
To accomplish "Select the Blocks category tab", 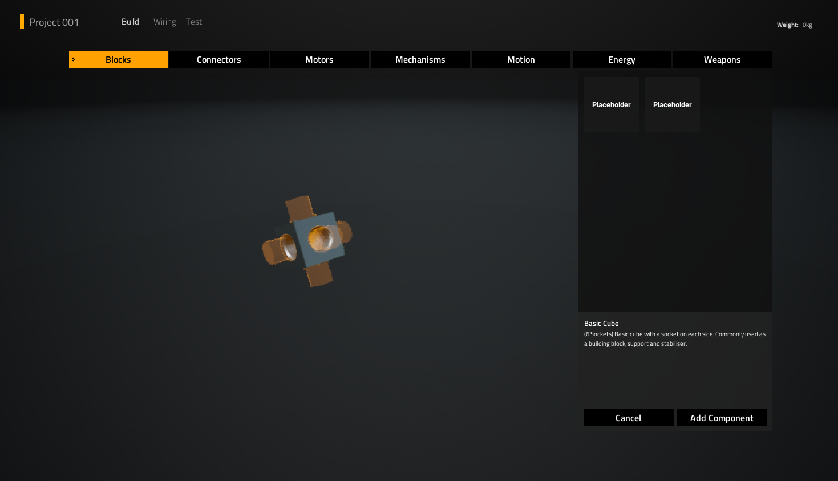I will (118, 59).
